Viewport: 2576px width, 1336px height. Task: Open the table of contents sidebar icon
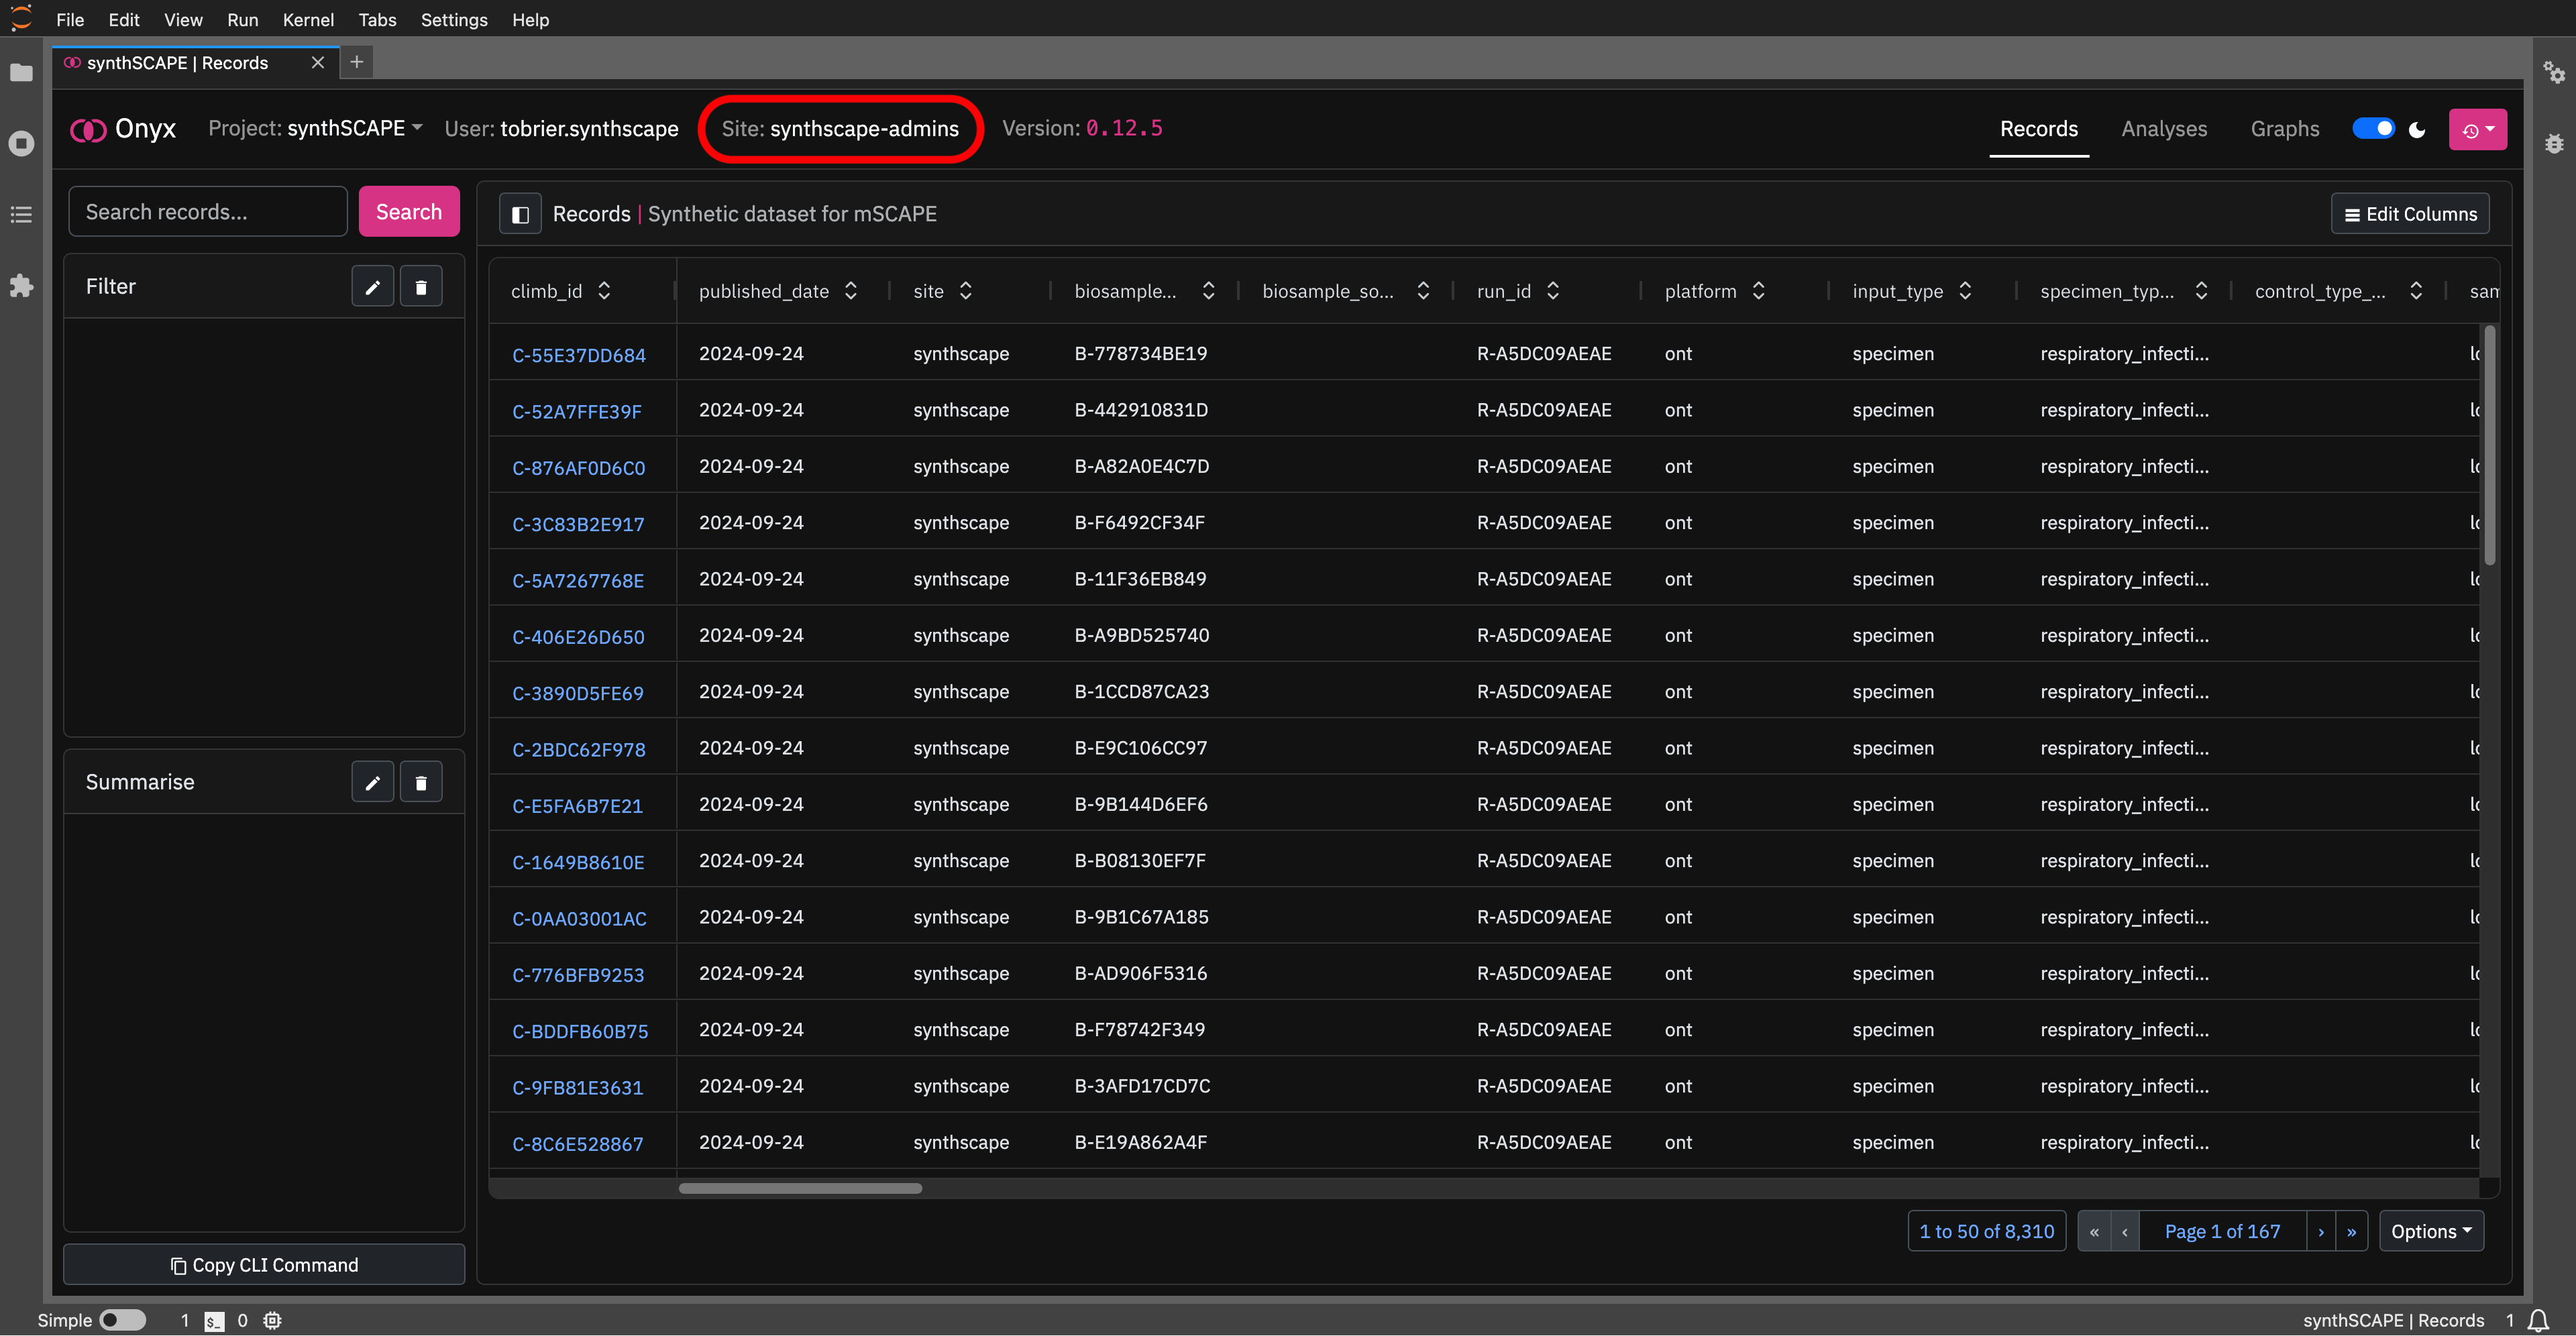pyautogui.click(x=21, y=215)
